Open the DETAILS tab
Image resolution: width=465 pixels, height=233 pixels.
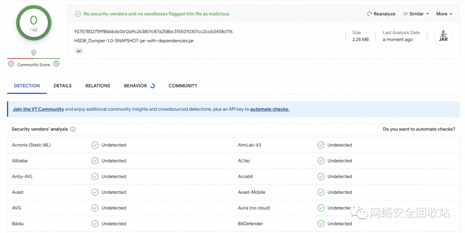62,86
